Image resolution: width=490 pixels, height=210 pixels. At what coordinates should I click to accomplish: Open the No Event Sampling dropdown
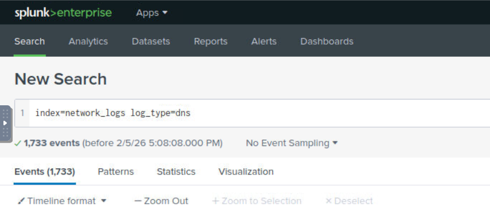point(292,143)
